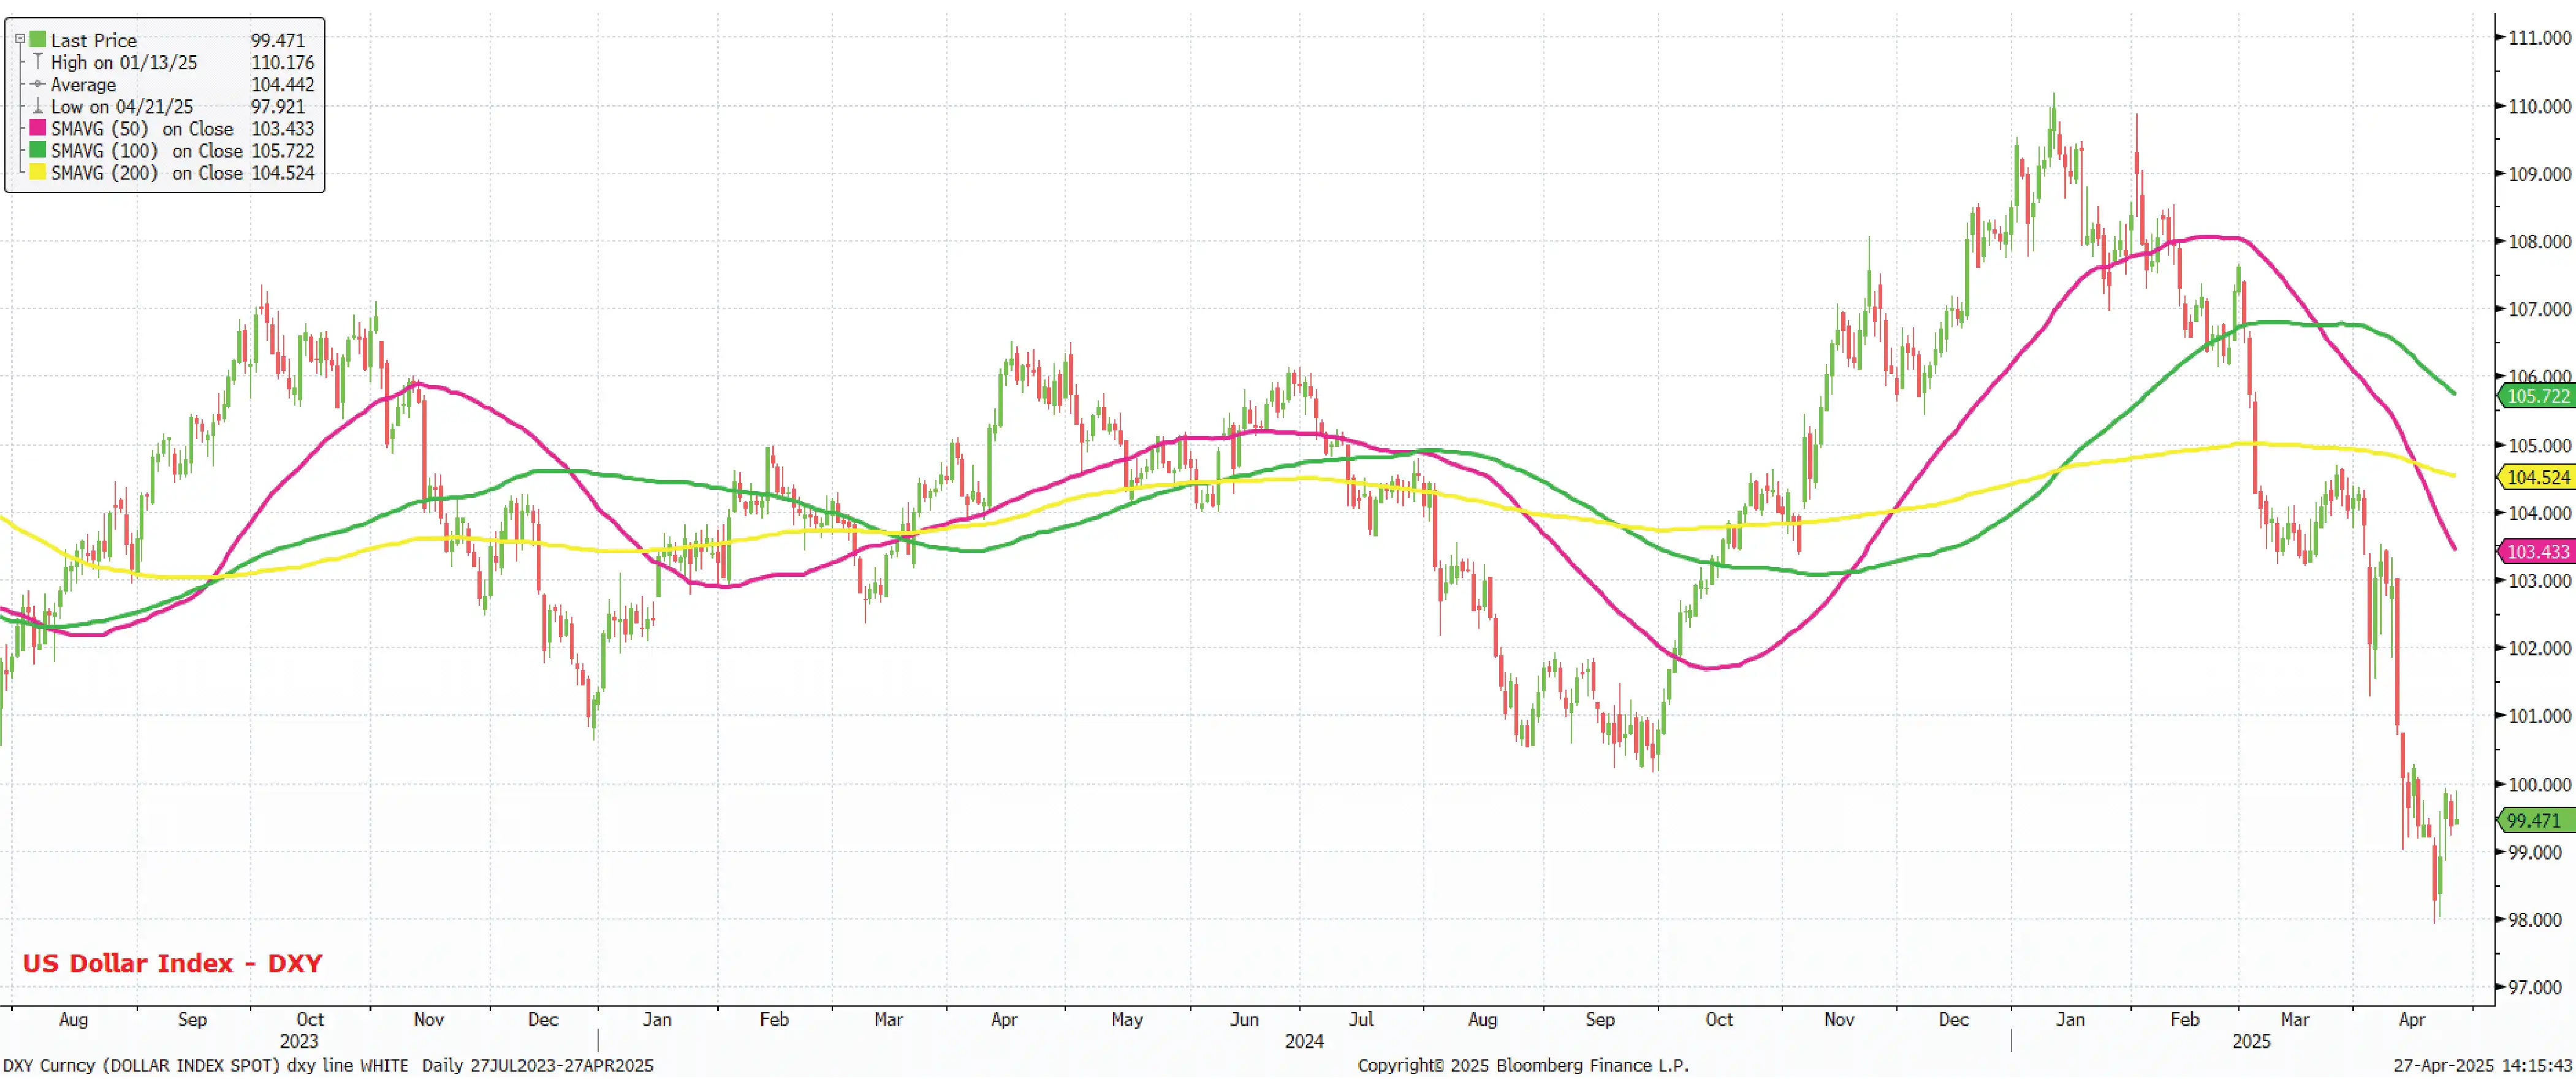2576x1090 pixels.
Task: Click the 'DXY Curncy (DOLLAR INDEX SPOT)' footer text
Action: (x=141, y=1066)
